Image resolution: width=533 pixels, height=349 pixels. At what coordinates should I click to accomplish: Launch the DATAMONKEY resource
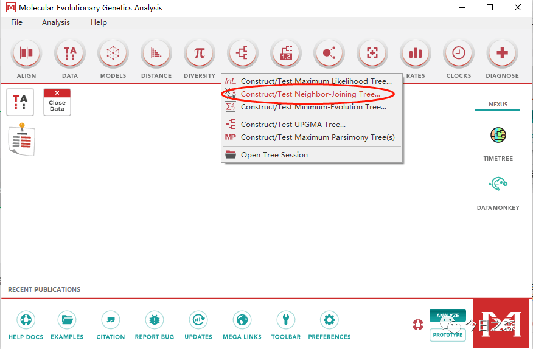pyautogui.click(x=498, y=184)
